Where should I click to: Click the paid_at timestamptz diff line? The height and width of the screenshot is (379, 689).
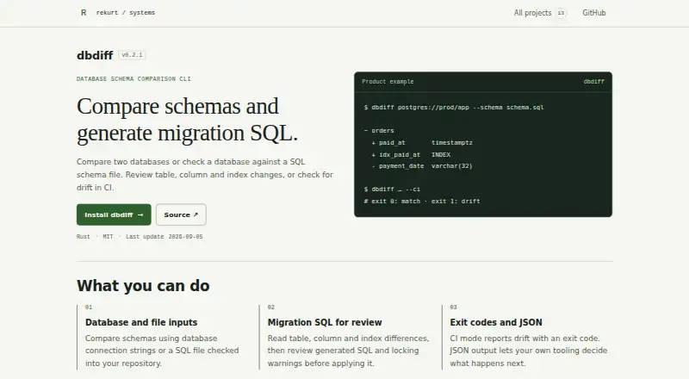point(422,142)
